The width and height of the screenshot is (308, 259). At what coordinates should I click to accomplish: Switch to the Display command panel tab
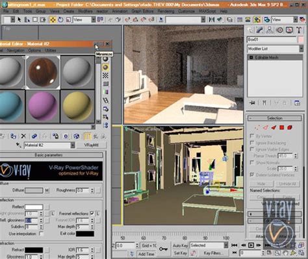tap(289, 30)
